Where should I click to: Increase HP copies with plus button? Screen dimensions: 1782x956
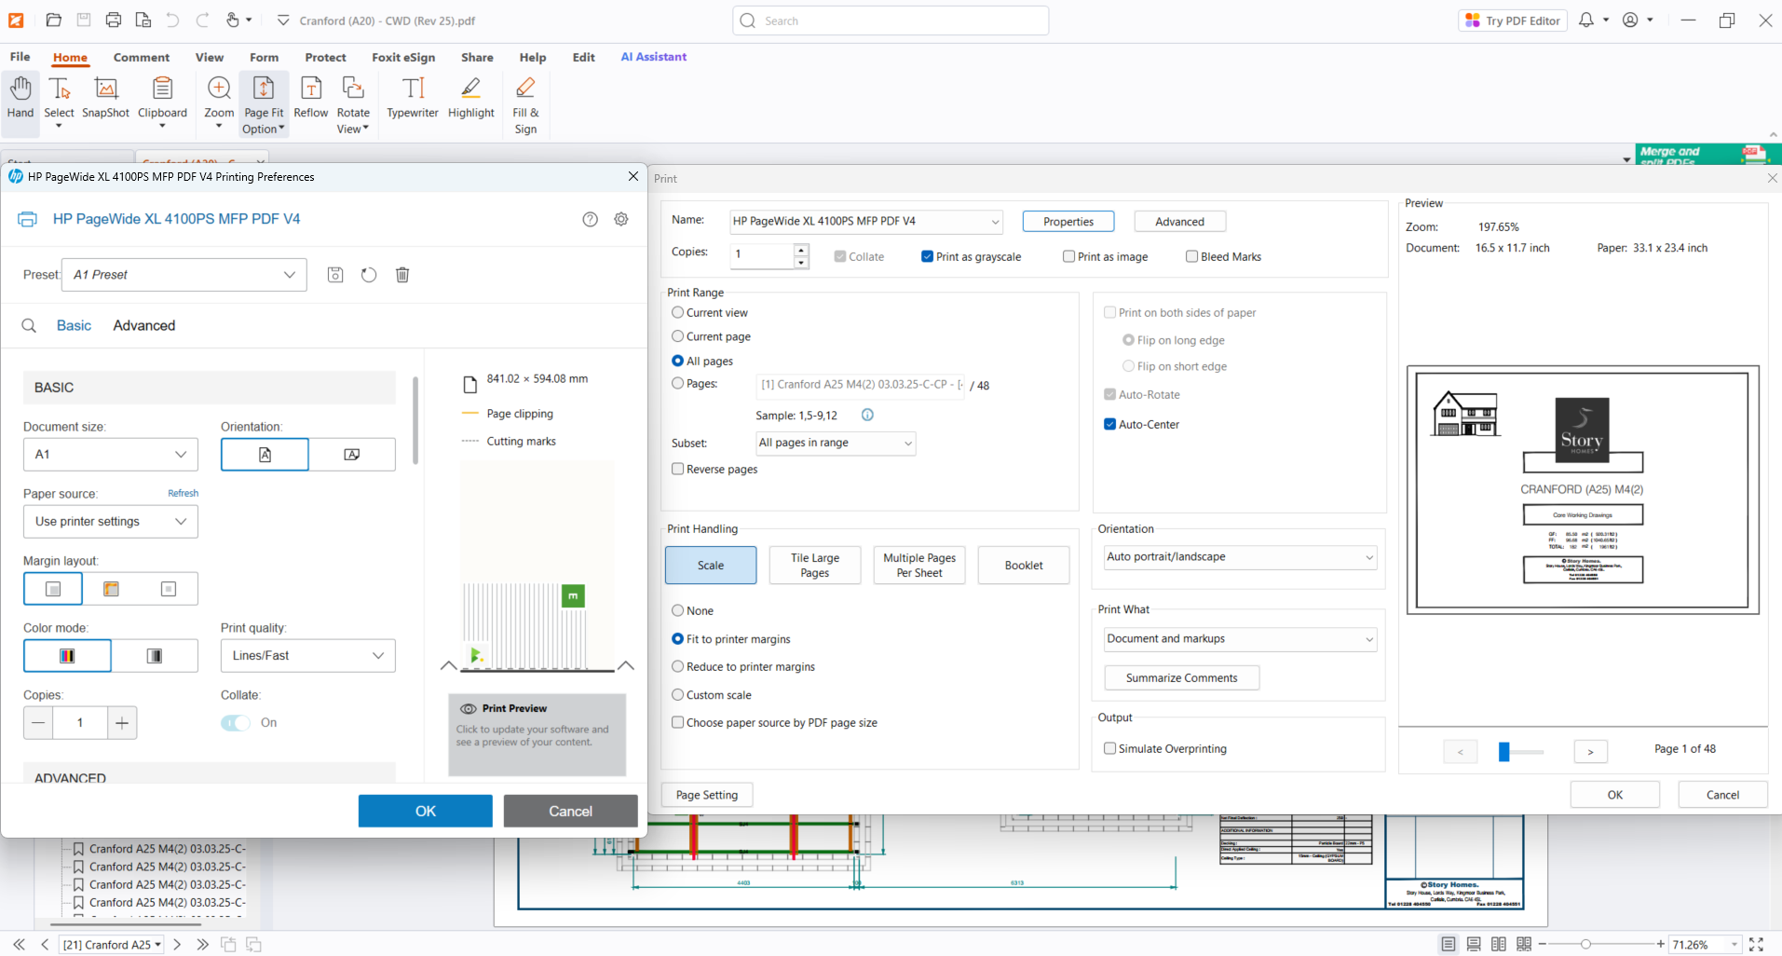point(122,723)
